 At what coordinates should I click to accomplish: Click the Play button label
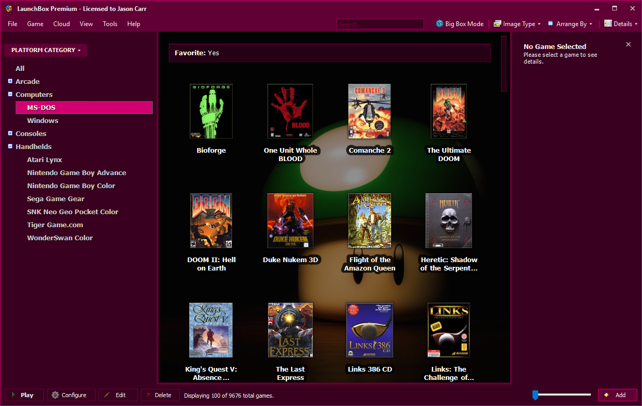click(x=27, y=395)
